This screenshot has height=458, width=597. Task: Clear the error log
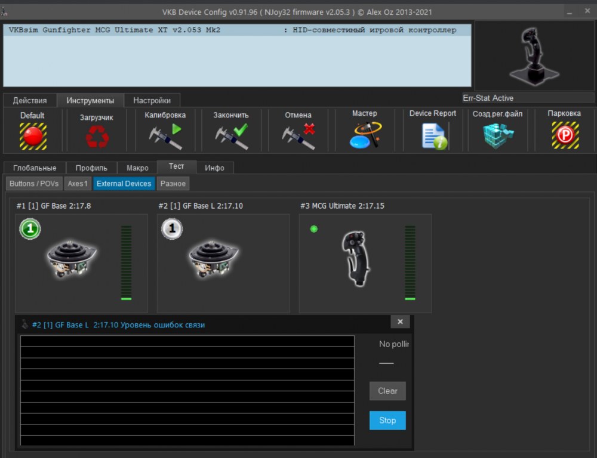coord(387,391)
